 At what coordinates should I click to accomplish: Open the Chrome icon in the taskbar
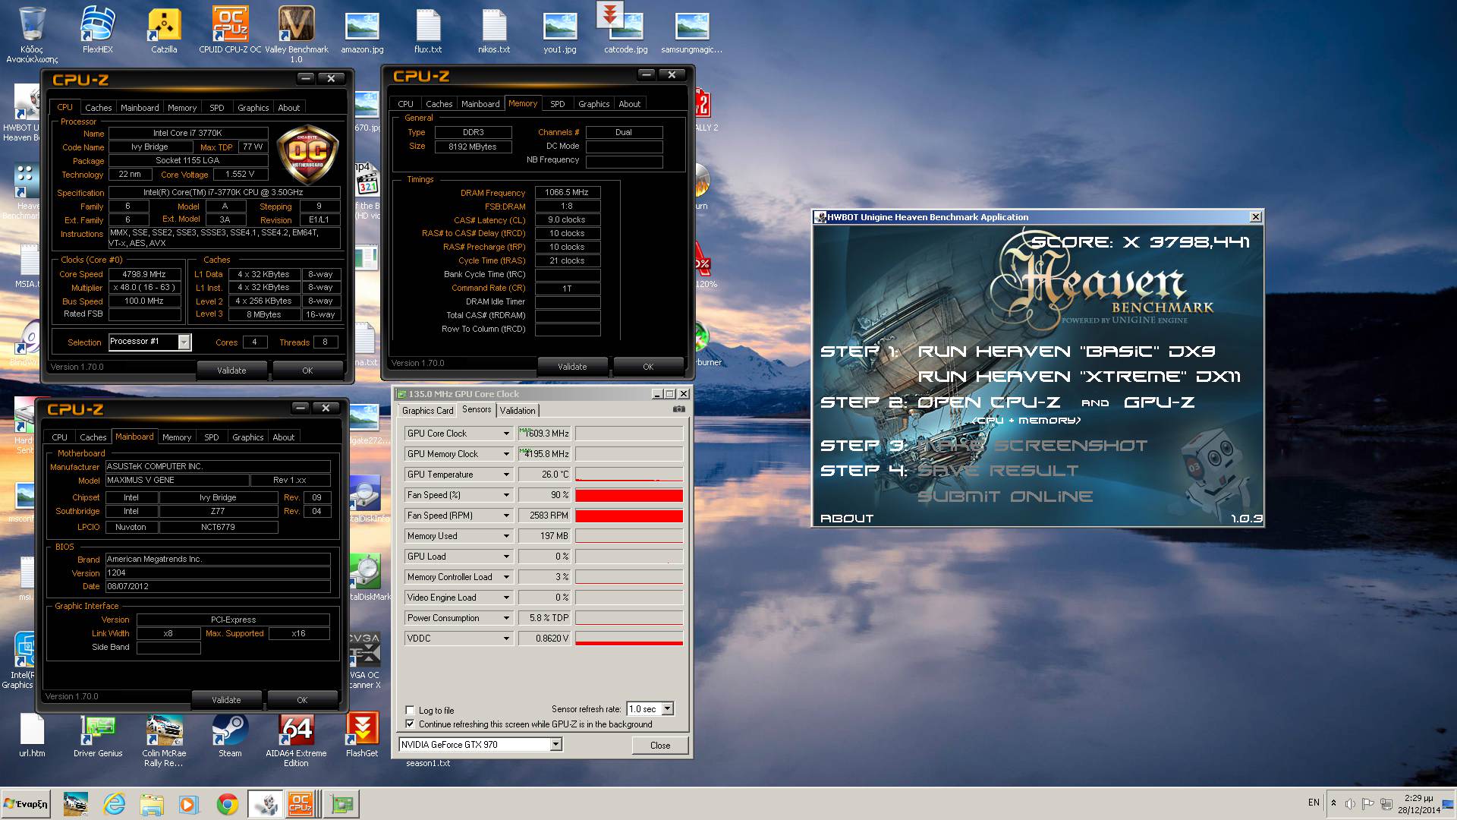[x=227, y=804]
